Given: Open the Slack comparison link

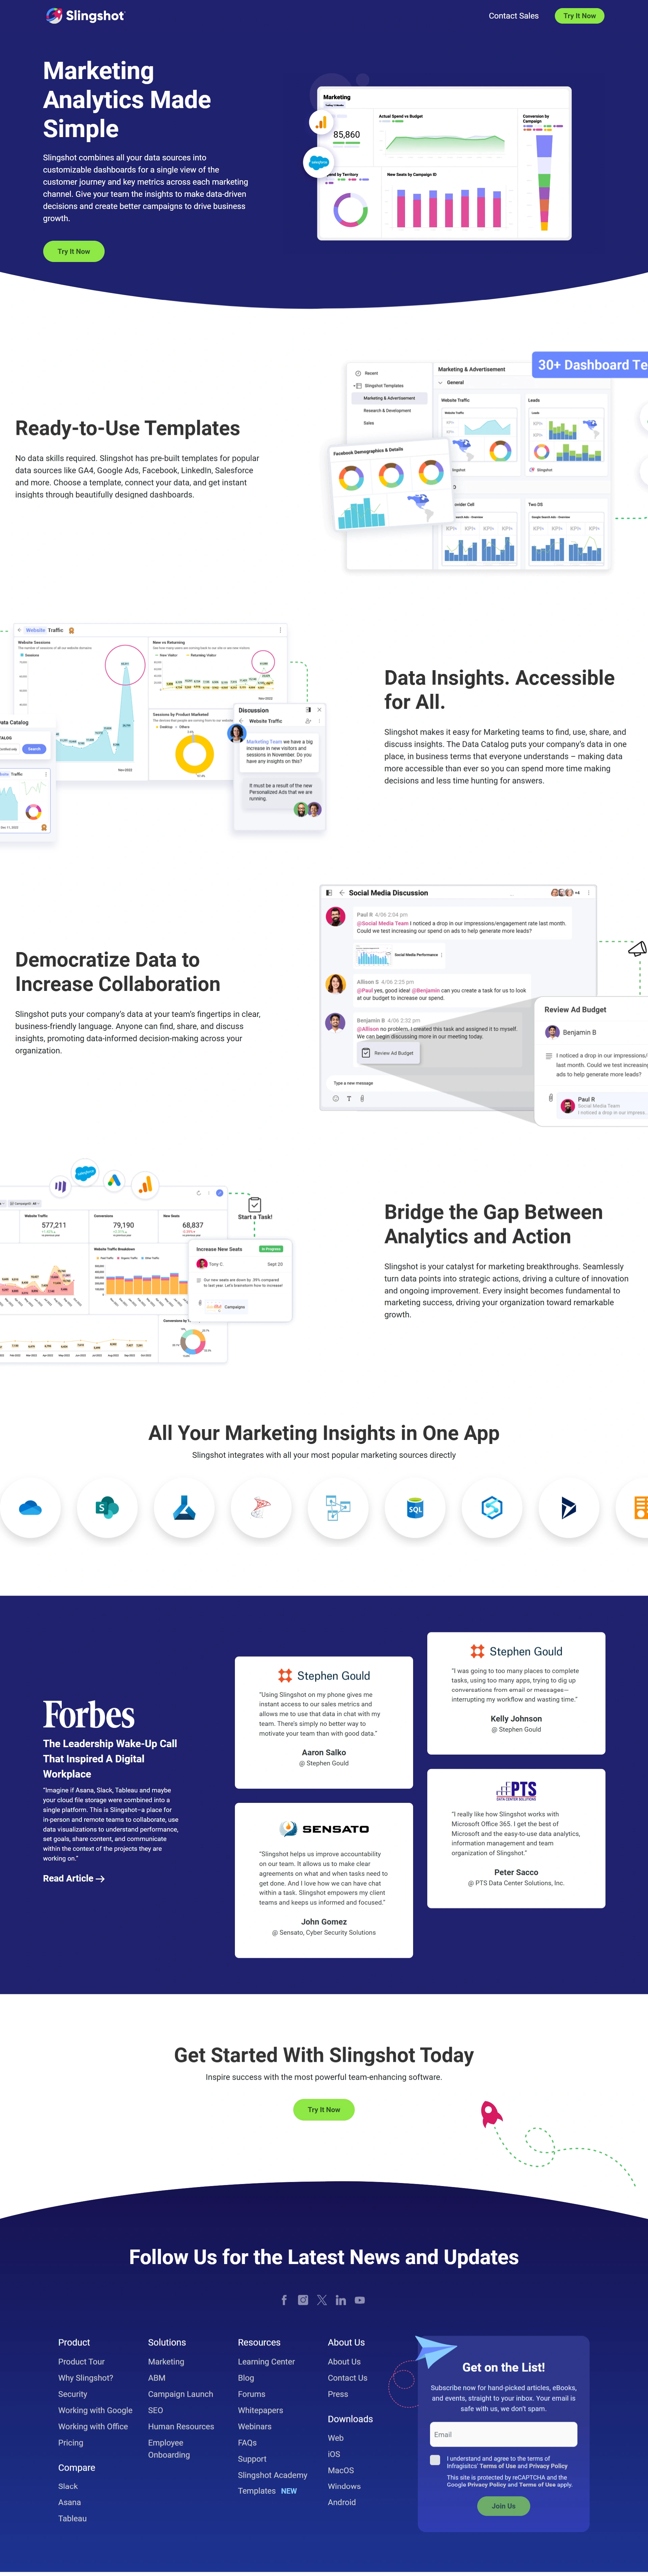Looking at the screenshot, I should pos(68,2486).
